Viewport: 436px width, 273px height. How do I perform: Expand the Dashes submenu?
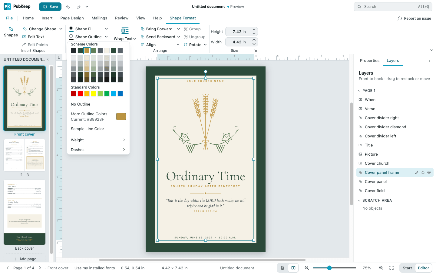(98, 150)
